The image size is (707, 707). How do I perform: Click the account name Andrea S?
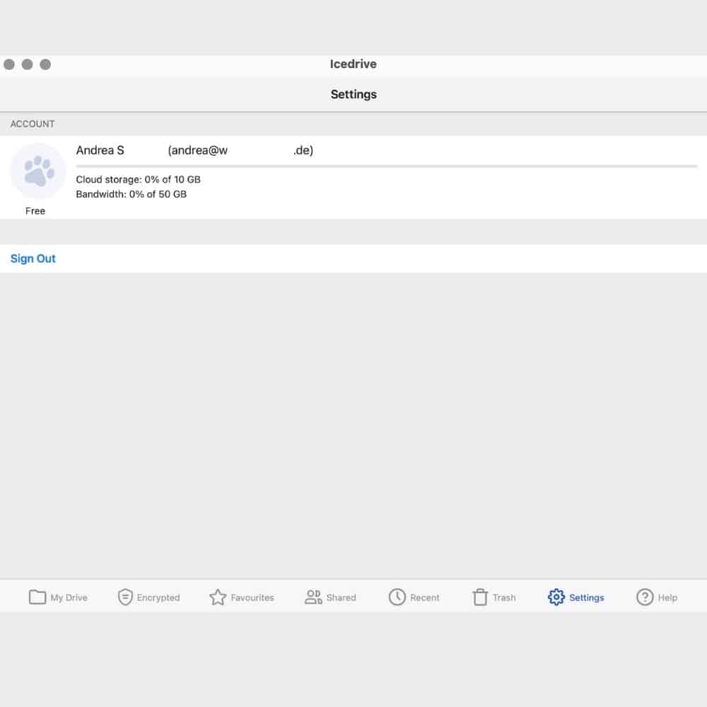[100, 150]
